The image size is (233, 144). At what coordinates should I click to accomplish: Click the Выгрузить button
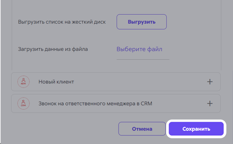click(142, 22)
